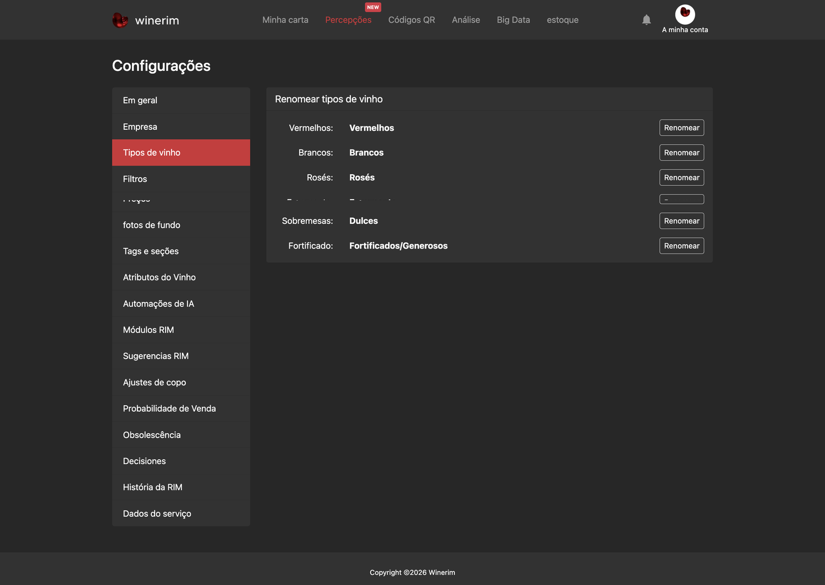The width and height of the screenshot is (825, 585).
Task: Open Tags e seções settings
Action: tap(181, 251)
